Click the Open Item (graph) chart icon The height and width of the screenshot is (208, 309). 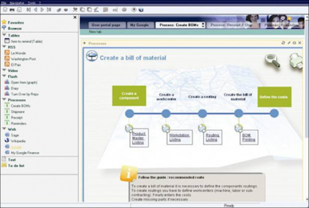point(7,82)
